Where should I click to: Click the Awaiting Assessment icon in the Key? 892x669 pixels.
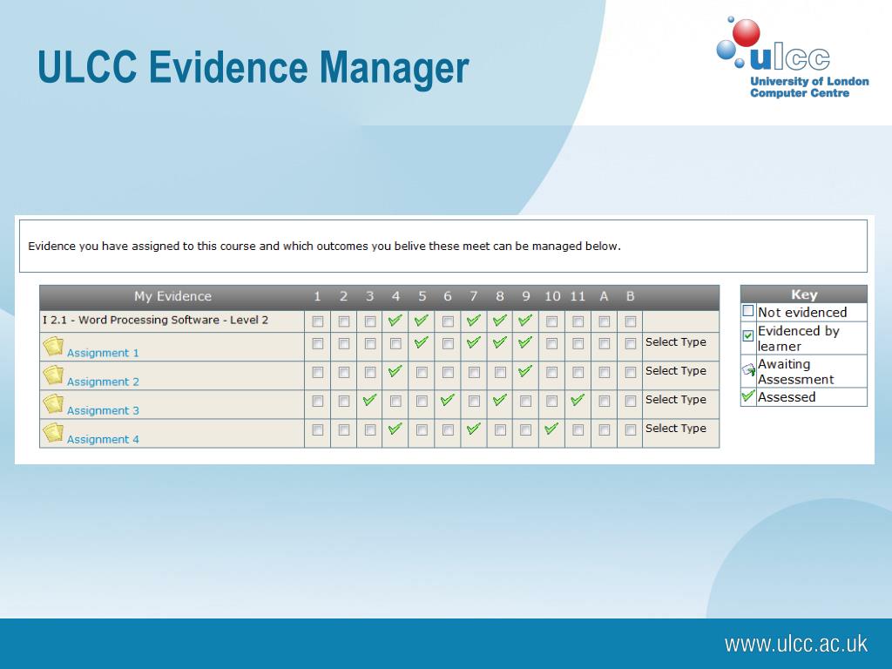tap(748, 371)
